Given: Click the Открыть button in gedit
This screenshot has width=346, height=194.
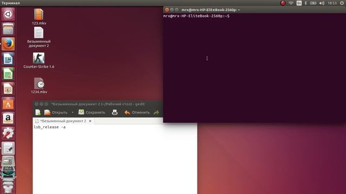Looking at the screenshot, I should pos(56,113).
